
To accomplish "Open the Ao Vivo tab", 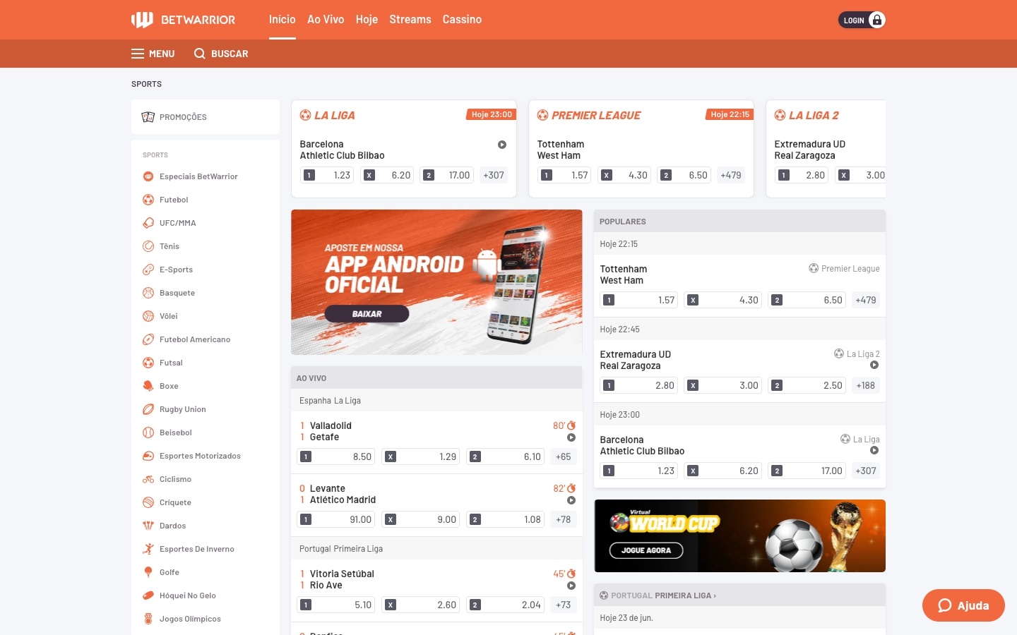I will 326,20.
